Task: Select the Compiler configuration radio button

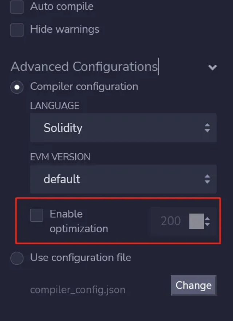Action: pos(17,87)
